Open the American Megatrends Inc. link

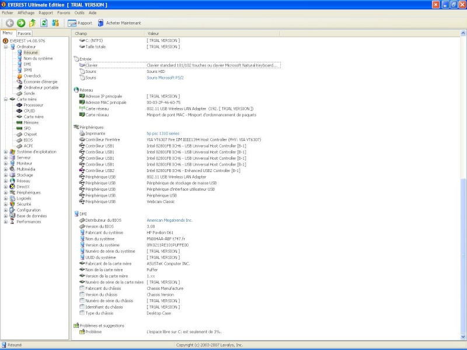pos(169,220)
